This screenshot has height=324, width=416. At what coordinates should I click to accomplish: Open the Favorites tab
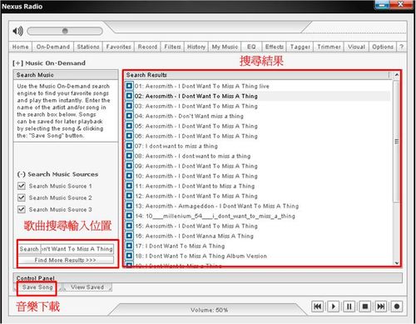click(x=119, y=47)
